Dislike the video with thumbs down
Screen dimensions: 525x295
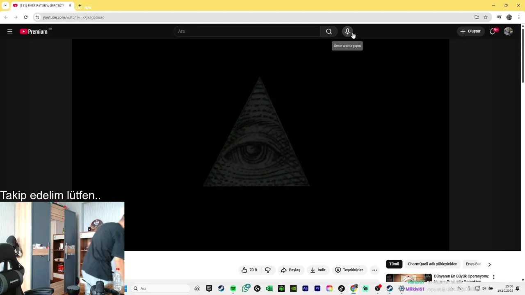click(x=268, y=270)
